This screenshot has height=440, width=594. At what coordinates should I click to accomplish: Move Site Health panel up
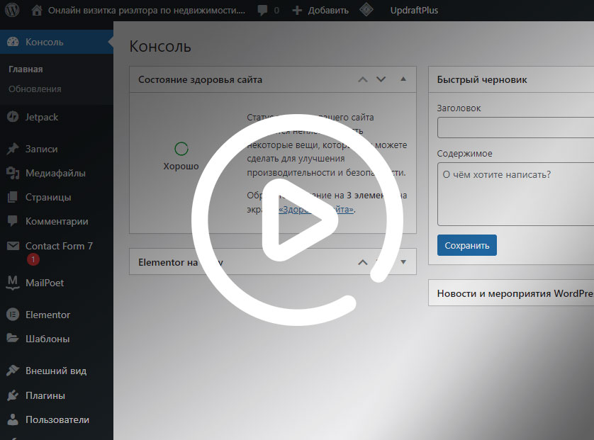(363, 79)
